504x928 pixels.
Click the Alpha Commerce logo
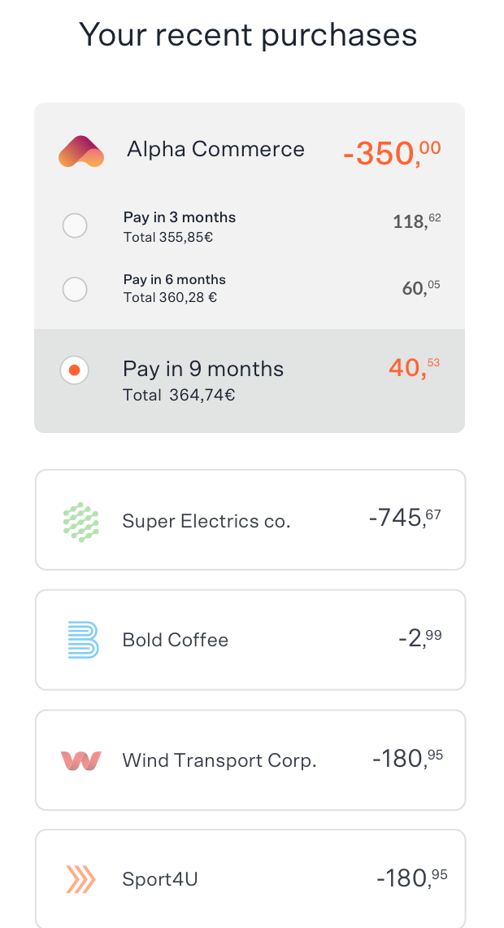80,151
